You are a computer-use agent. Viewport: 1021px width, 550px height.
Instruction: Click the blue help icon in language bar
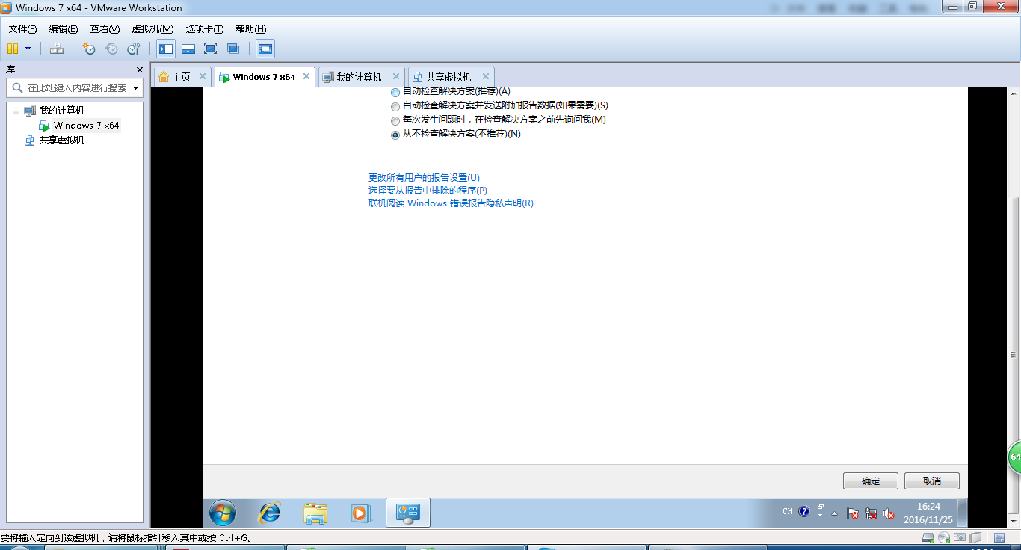coord(804,512)
